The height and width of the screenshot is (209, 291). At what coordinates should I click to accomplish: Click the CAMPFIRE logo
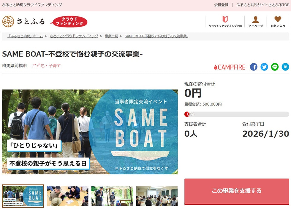[230, 67]
